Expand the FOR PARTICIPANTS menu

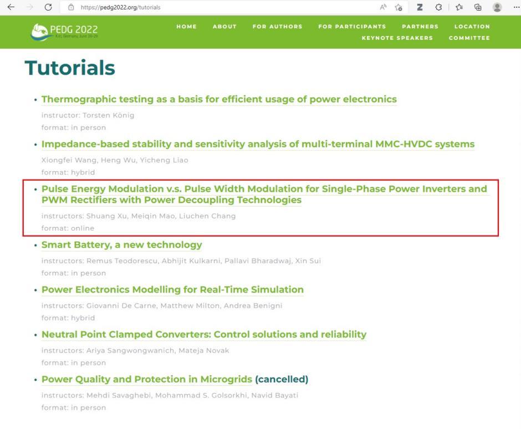pos(352,27)
